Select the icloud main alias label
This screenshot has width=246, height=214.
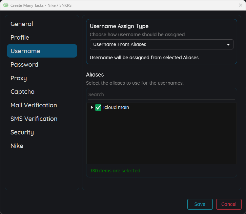click(x=116, y=107)
